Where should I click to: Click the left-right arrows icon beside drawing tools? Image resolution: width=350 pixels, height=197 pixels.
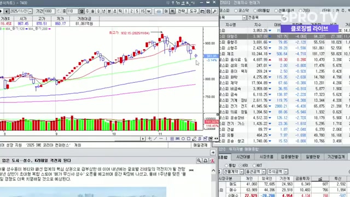[216, 138]
